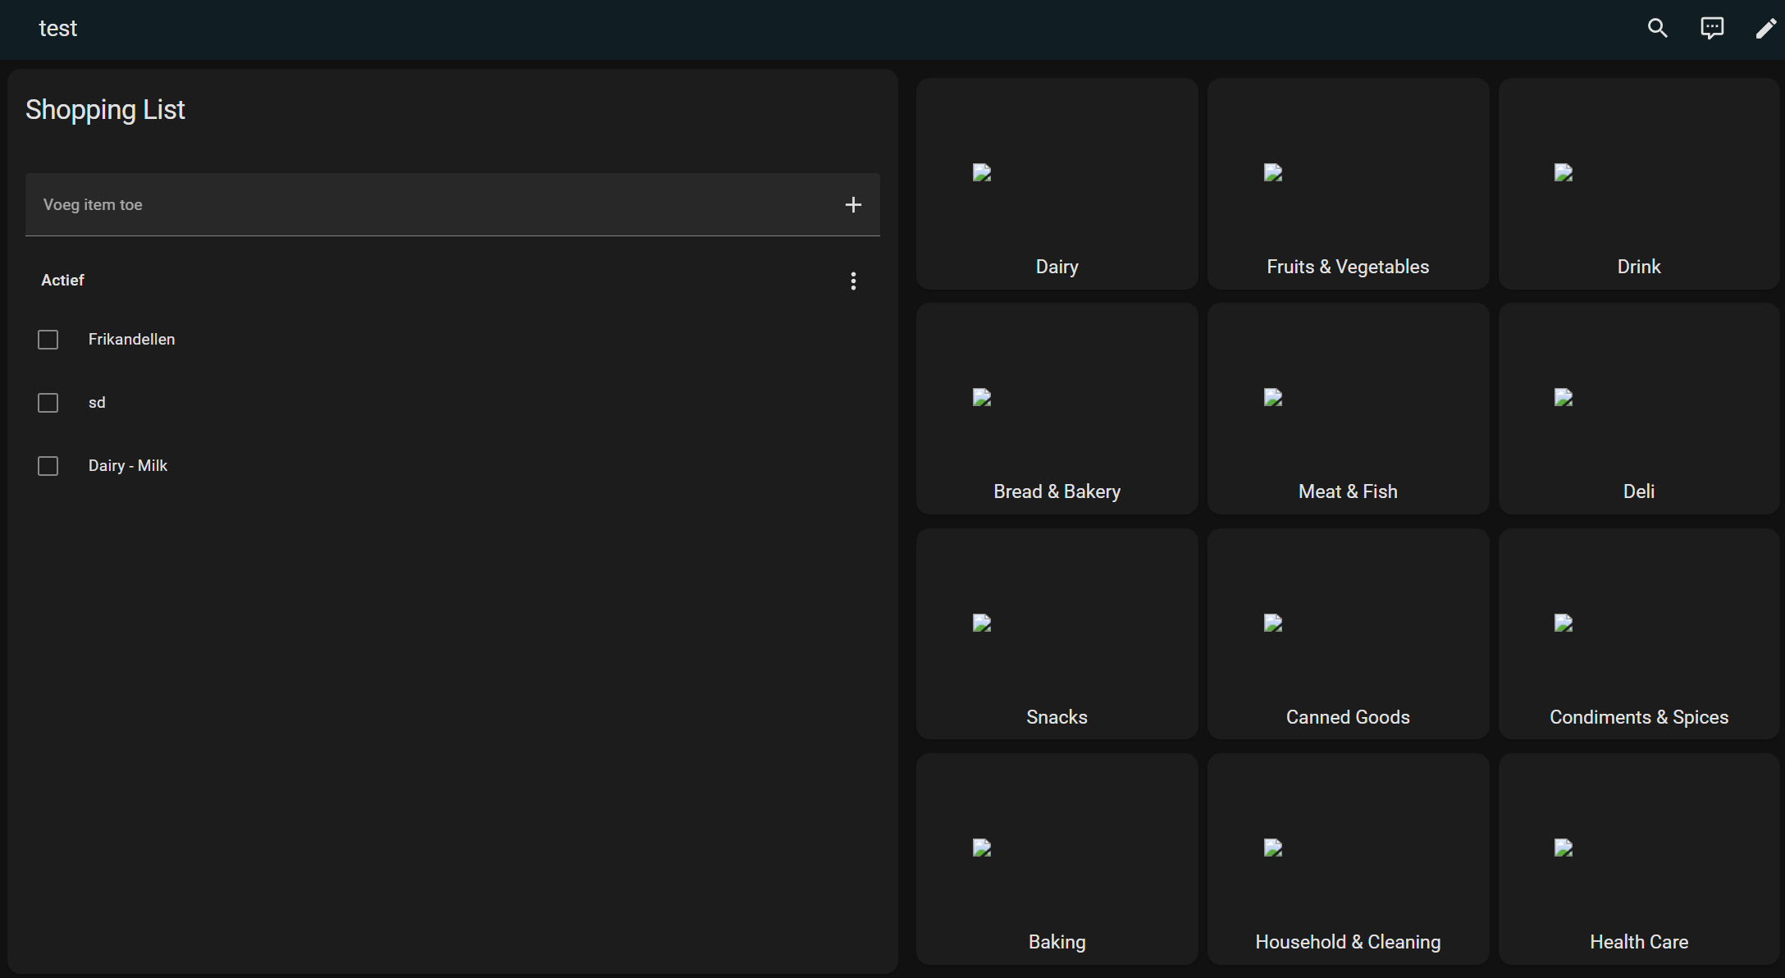Click the Dairy category image icon
Screen dimensions: 1785x978
point(982,172)
